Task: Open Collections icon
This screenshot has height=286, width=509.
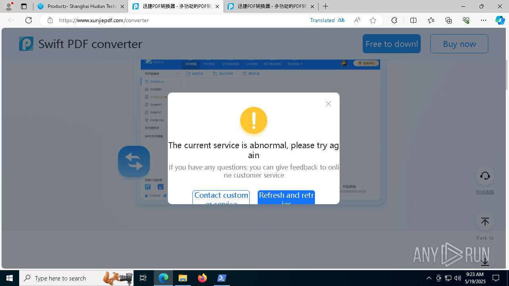Action: pos(449,20)
